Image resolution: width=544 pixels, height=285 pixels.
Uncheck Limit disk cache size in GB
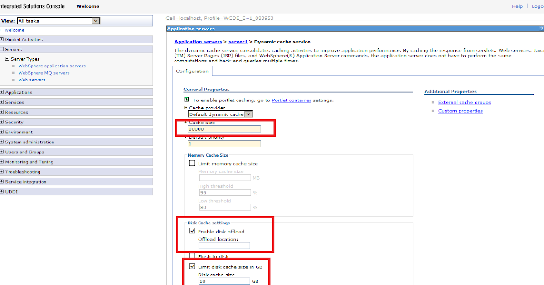point(192,266)
